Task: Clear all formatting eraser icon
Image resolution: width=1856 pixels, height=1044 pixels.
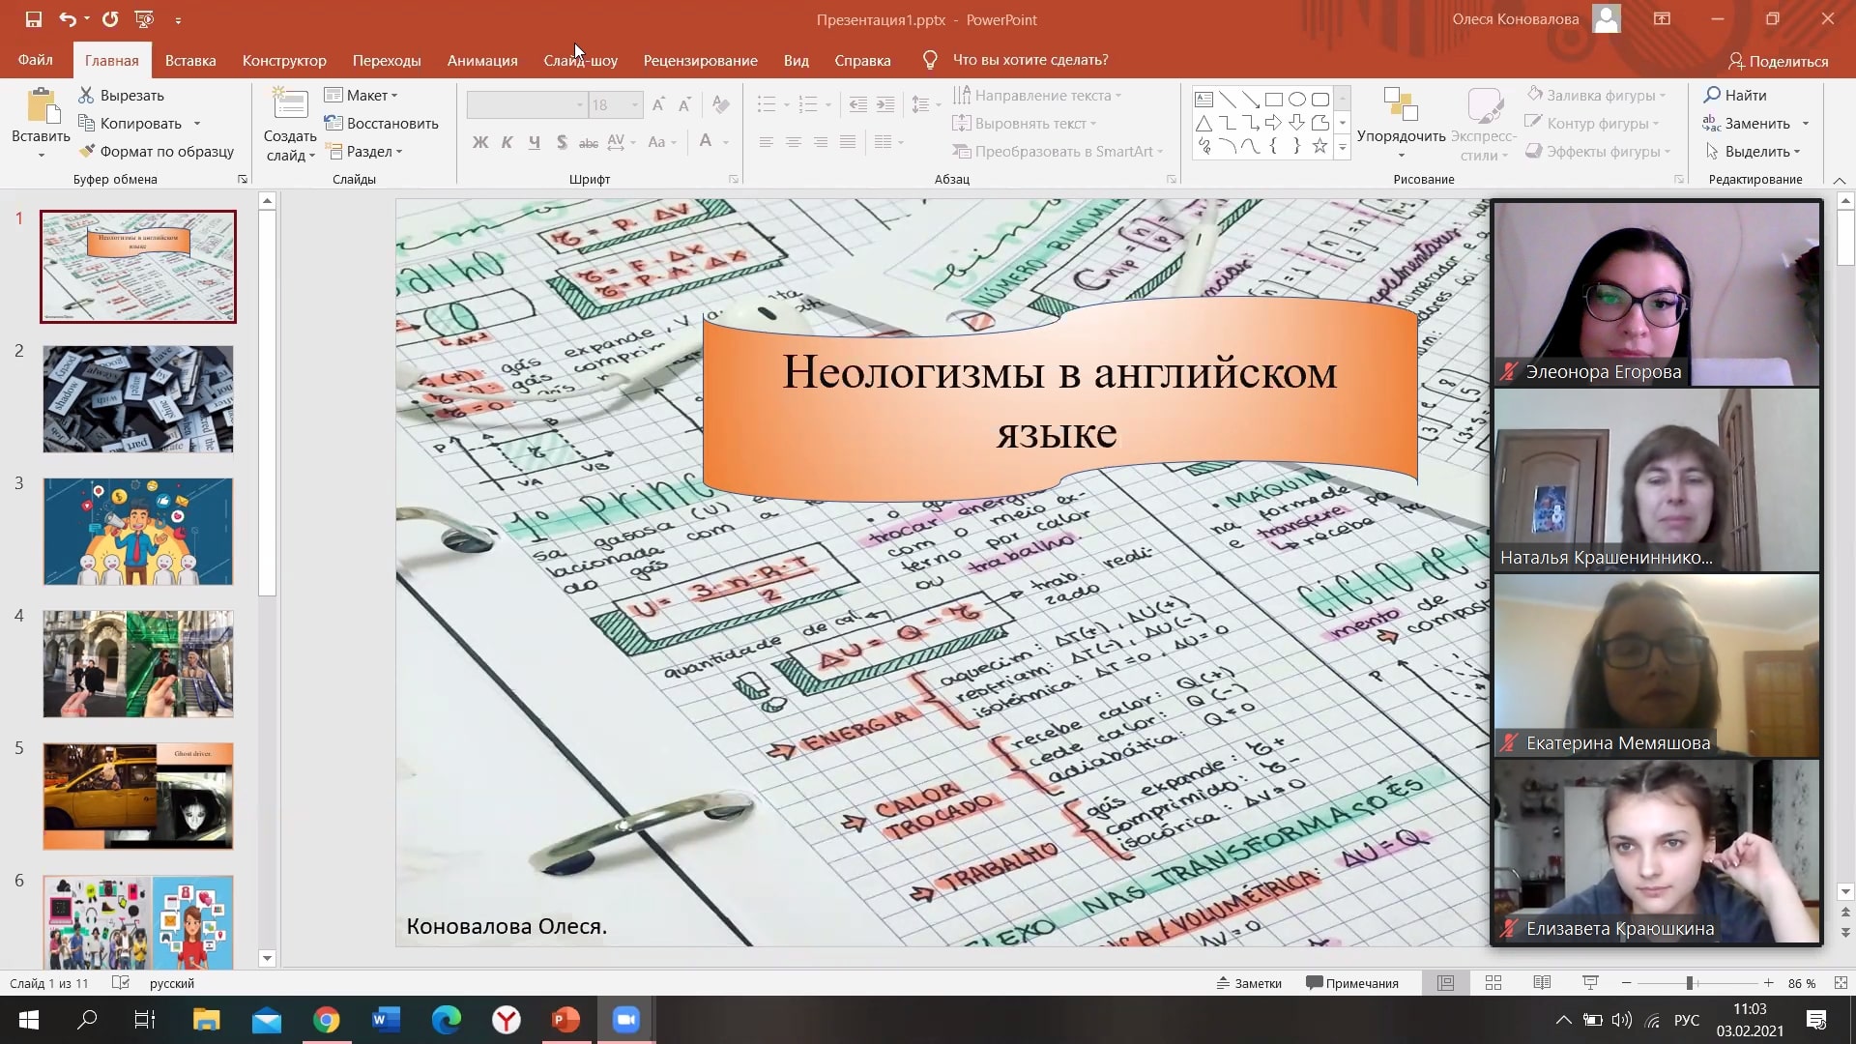Action: click(x=721, y=104)
